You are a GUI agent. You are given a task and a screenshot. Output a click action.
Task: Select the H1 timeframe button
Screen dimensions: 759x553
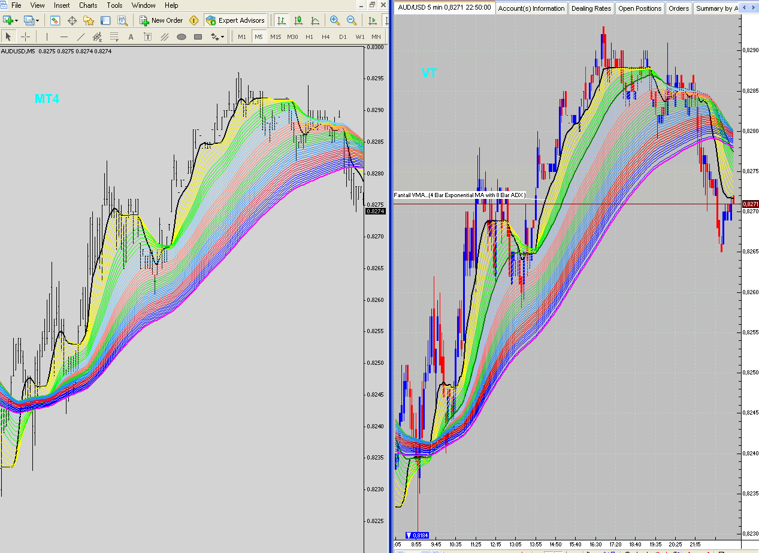(309, 37)
